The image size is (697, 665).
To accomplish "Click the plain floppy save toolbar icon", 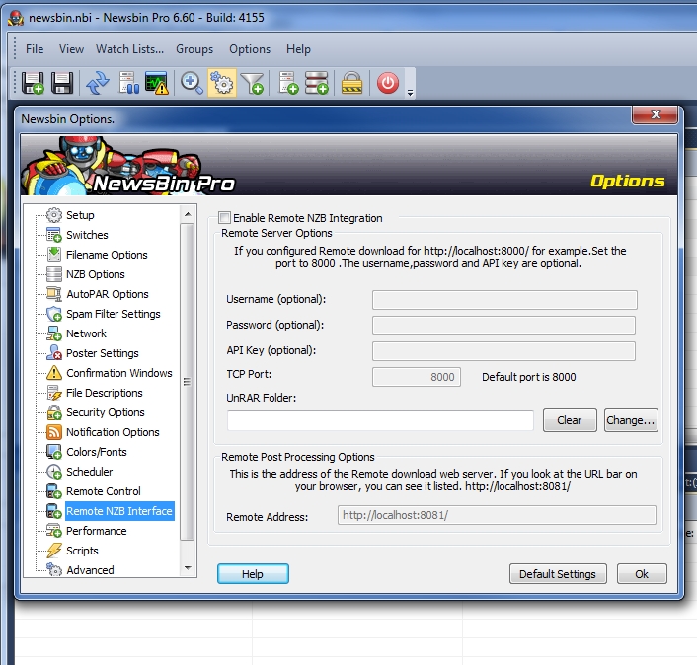I will [62, 83].
